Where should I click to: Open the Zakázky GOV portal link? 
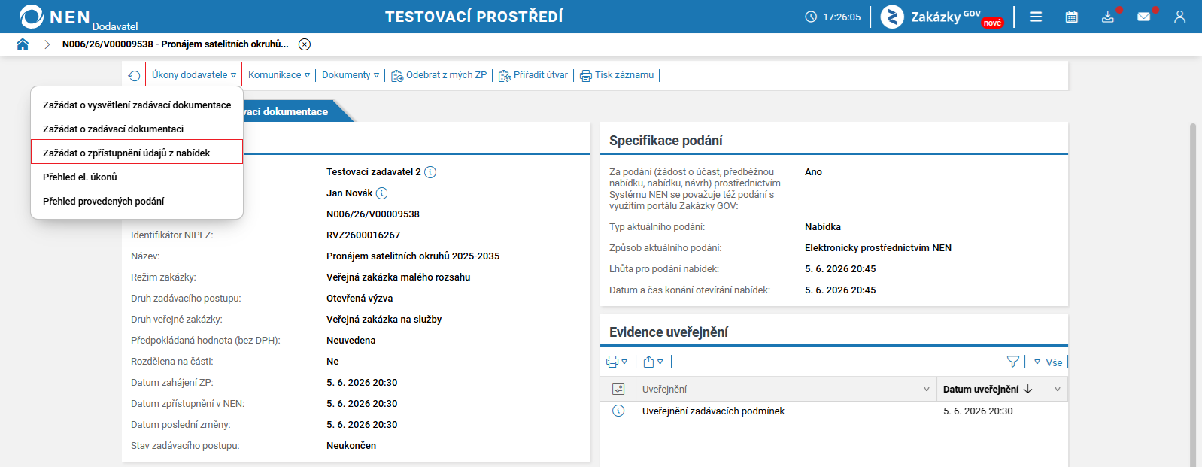click(942, 17)
